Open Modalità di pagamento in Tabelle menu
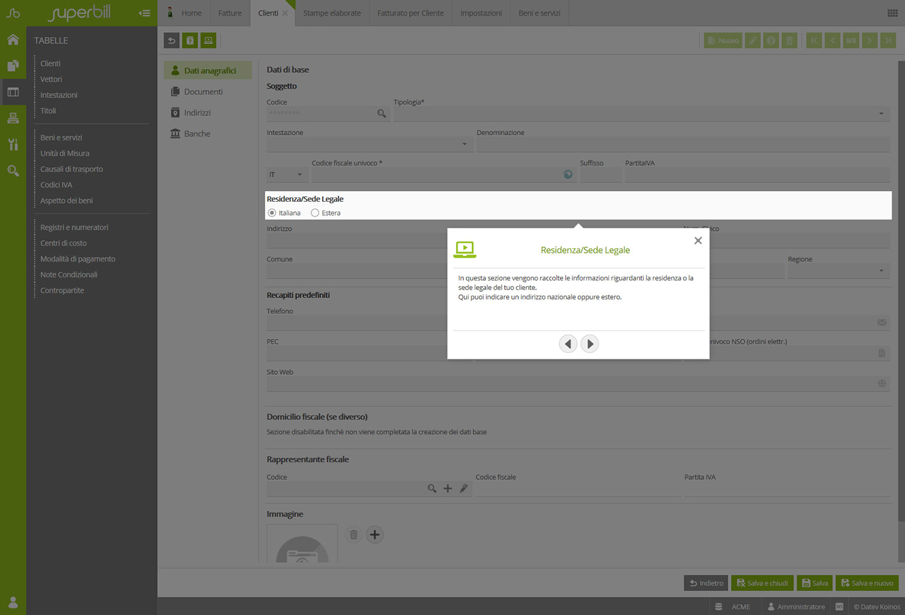The height and width of the screenshot is (615, 905). pos(78,259)
